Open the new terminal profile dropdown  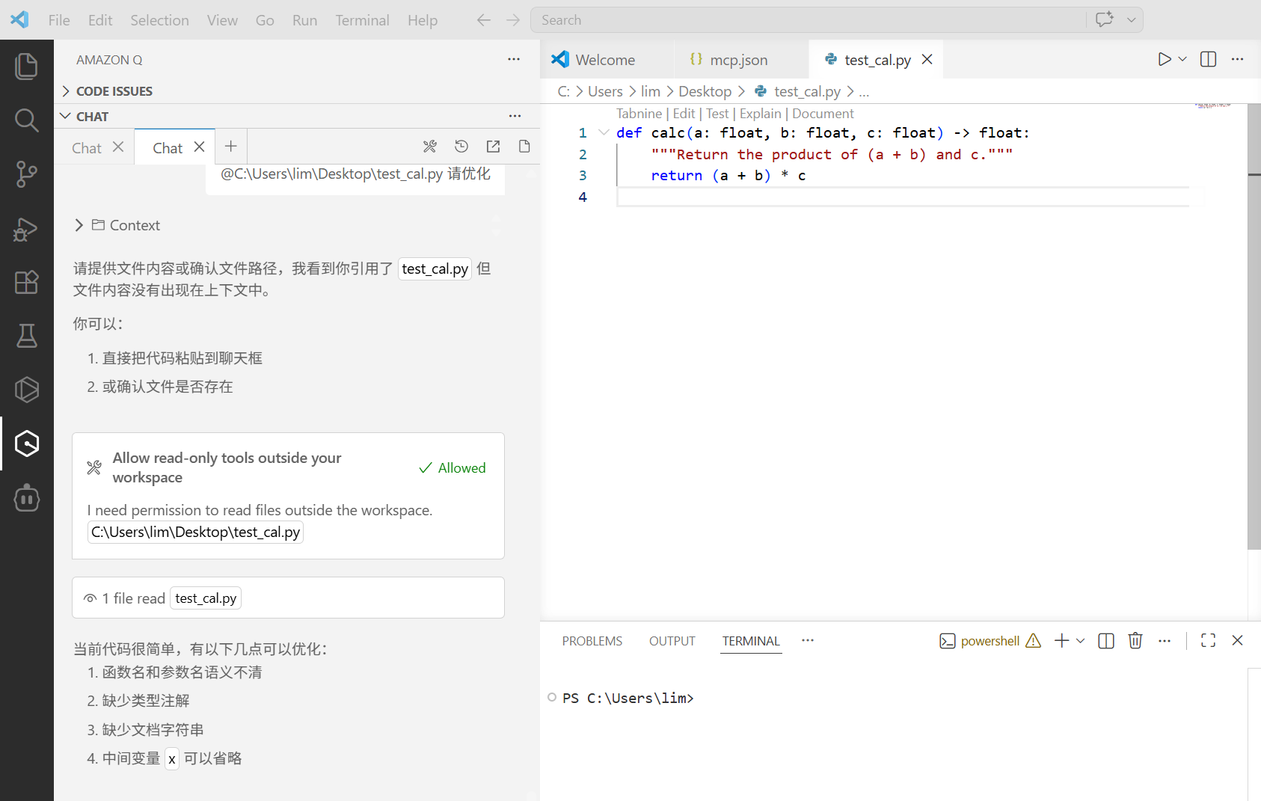pyautogui.click(x=1080, y=641)
